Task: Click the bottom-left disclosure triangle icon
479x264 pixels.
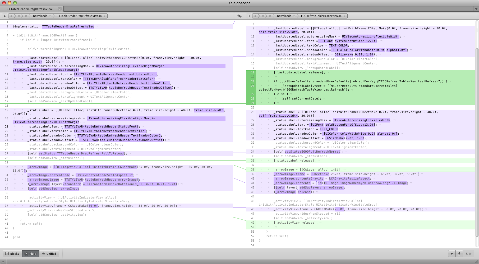Action: click(3, 262)
